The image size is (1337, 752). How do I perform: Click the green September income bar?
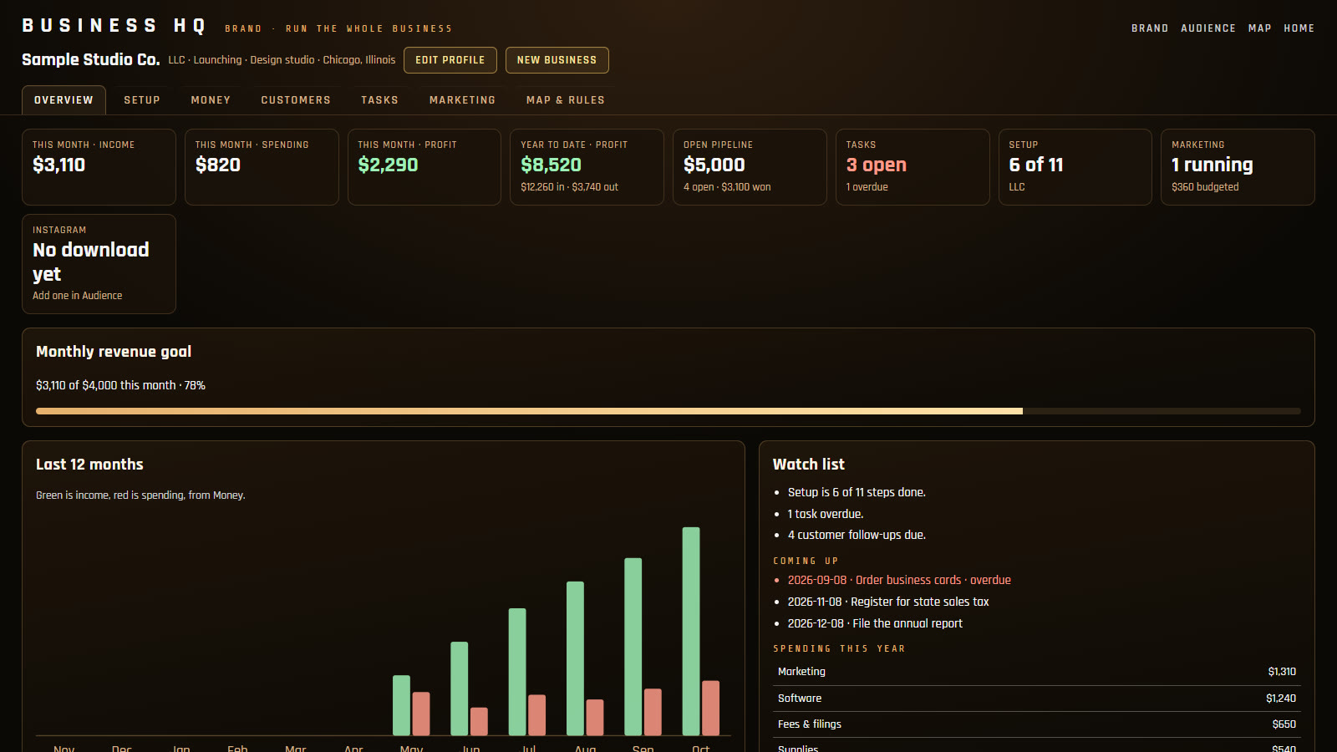coord(633,647)
